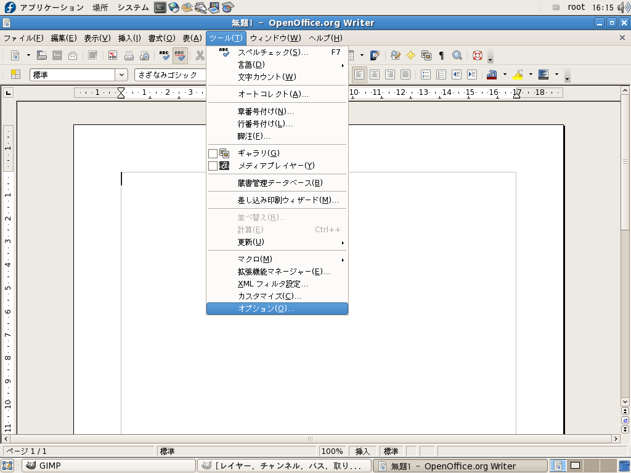Viewport: 631px width, 473px height.
Task: Choose 文字カウント(W) menu entry
Action: pyautogui.click(x=277, y=77)
